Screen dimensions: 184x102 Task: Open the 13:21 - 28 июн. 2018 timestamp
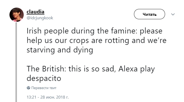click(x=48, y=97)
